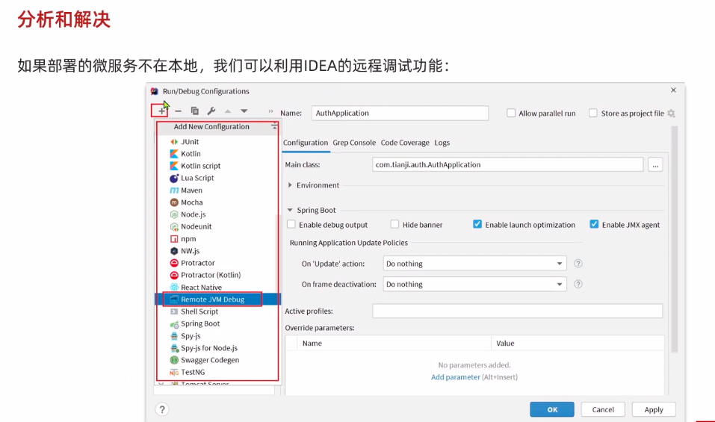Viewport: 715px width, 422px height.
Task: Click the Copy Configuration icon
Action: coord(195,111)
